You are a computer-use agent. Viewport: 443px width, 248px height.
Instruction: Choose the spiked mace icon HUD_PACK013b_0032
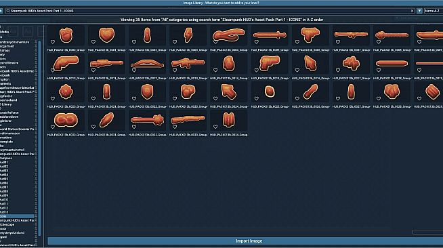tap(147, 120)
